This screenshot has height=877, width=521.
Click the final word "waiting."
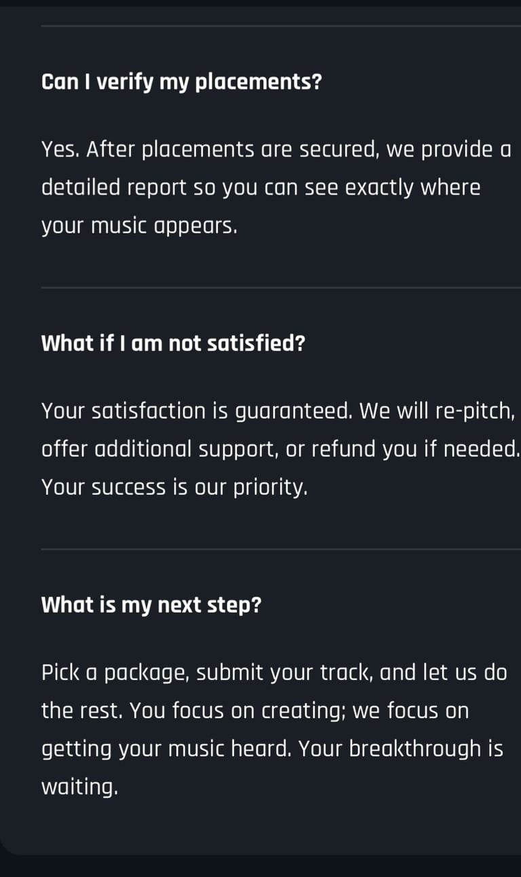pyautogui.click(x=79, y=787)
